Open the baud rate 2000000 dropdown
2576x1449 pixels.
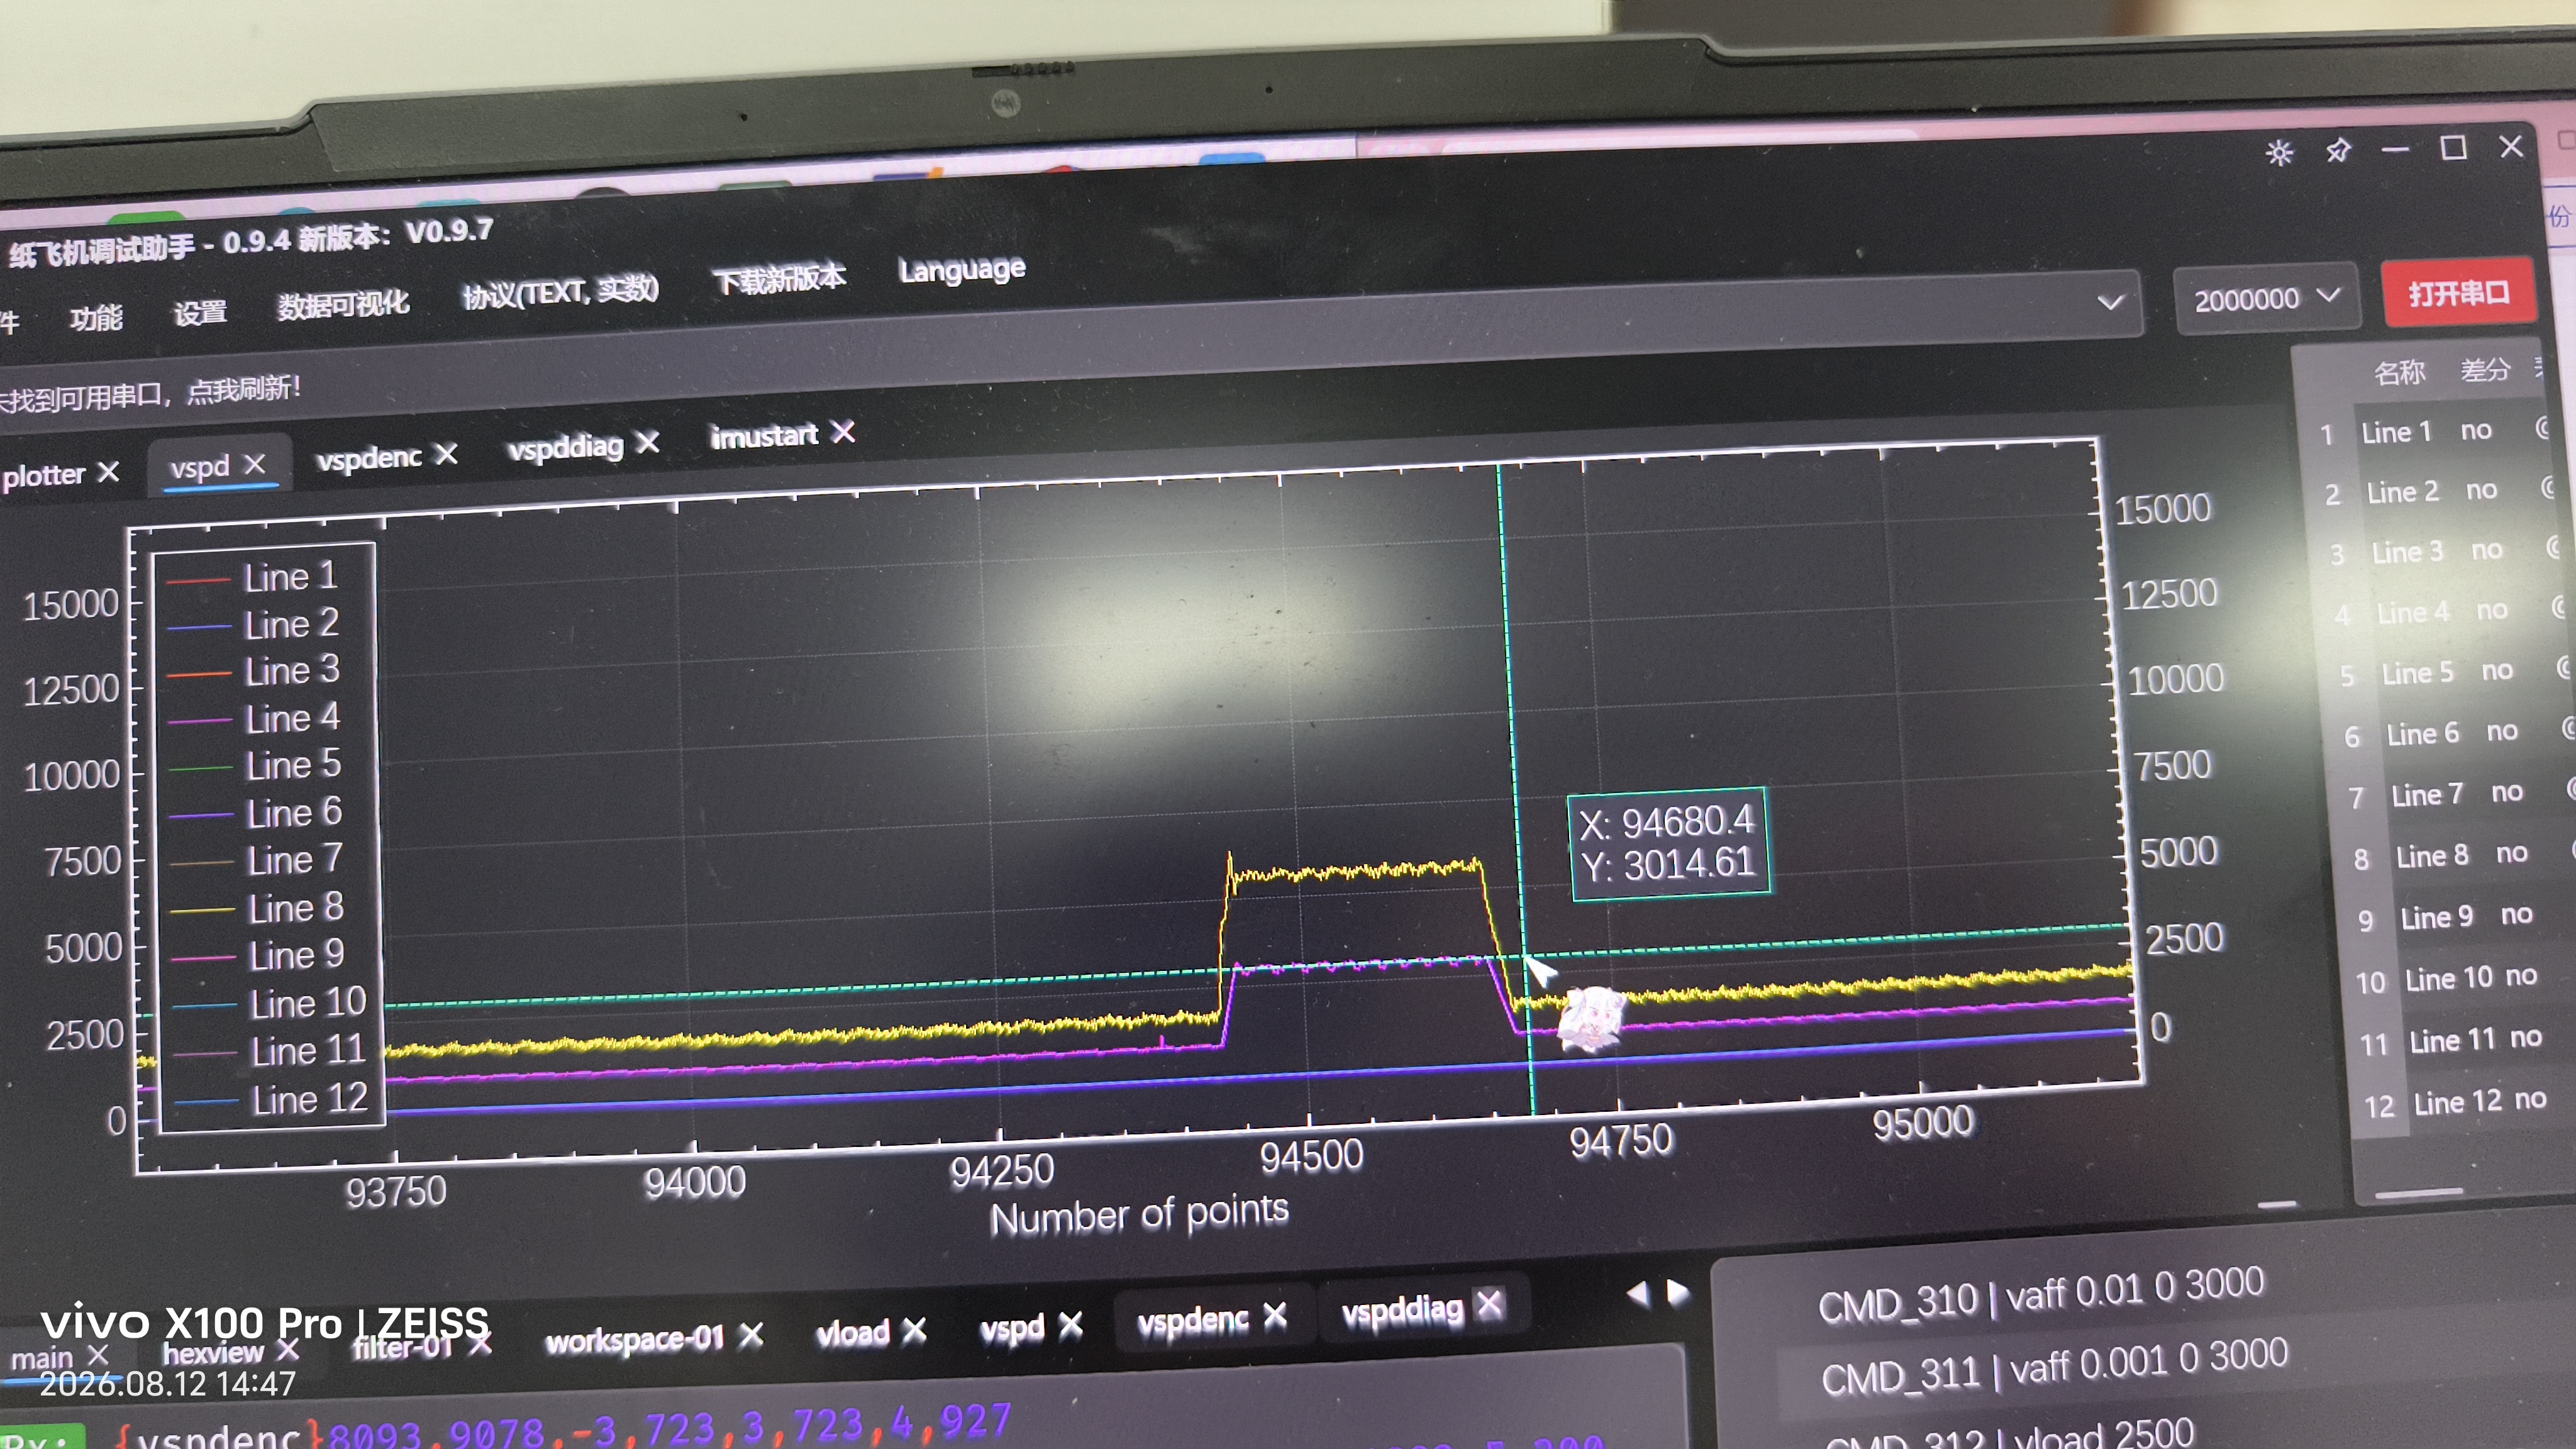click(x=2268, y=298)
